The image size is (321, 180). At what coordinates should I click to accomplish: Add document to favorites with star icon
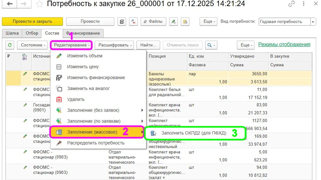[x=39, y=4]
